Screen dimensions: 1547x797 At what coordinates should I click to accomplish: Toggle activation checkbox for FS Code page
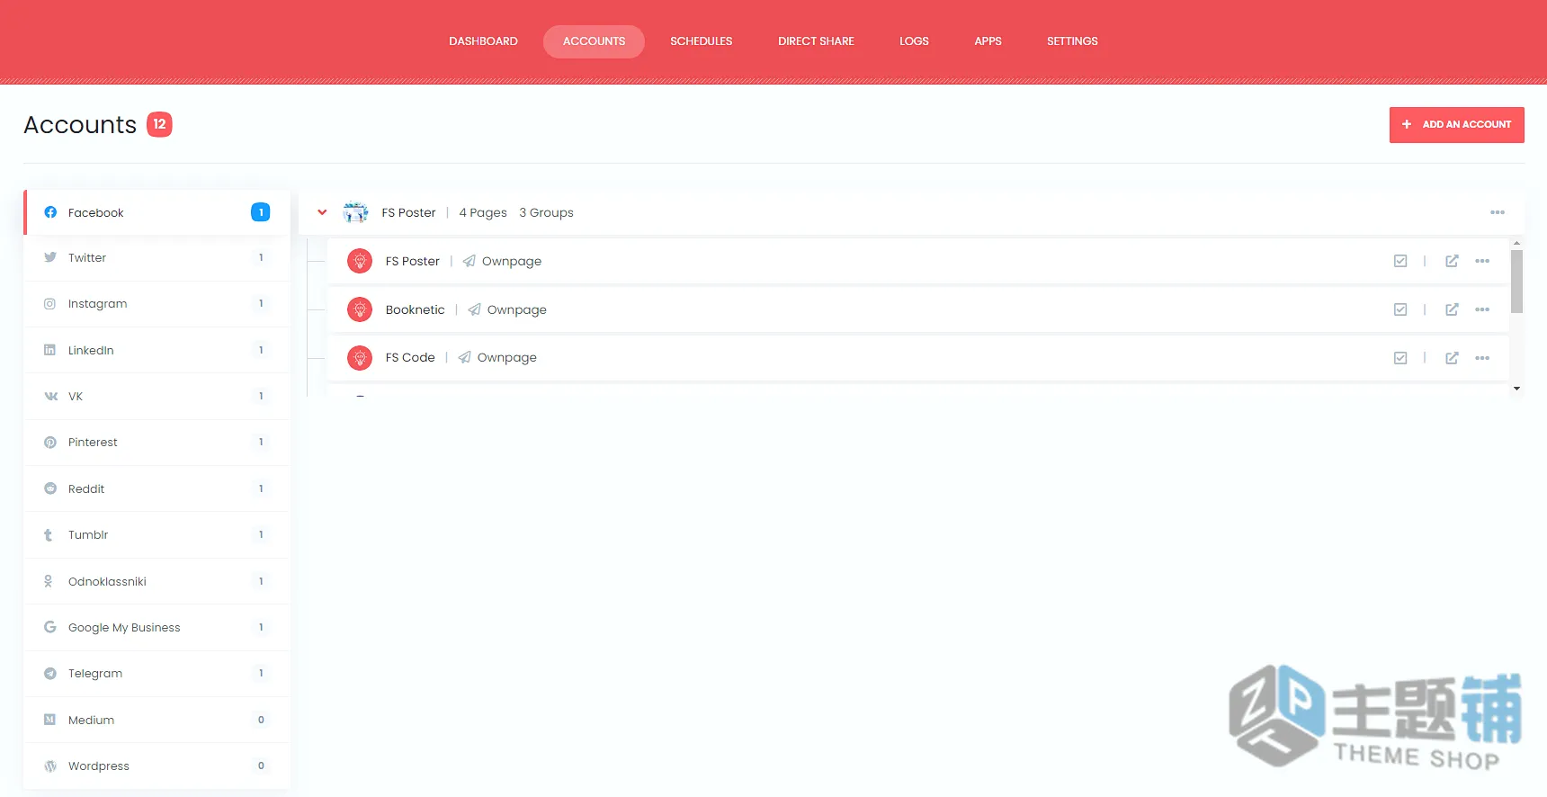[1400, 358]
